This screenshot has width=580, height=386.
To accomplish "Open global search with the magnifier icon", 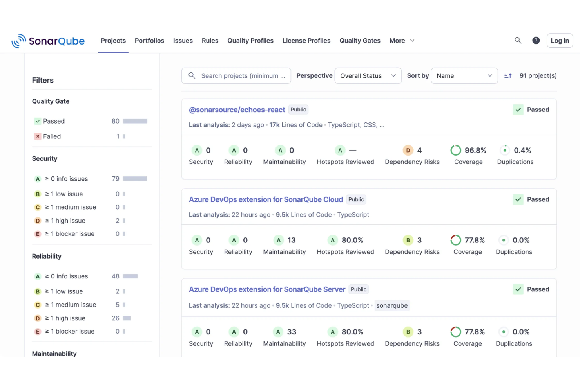I will tap(518, 40).
